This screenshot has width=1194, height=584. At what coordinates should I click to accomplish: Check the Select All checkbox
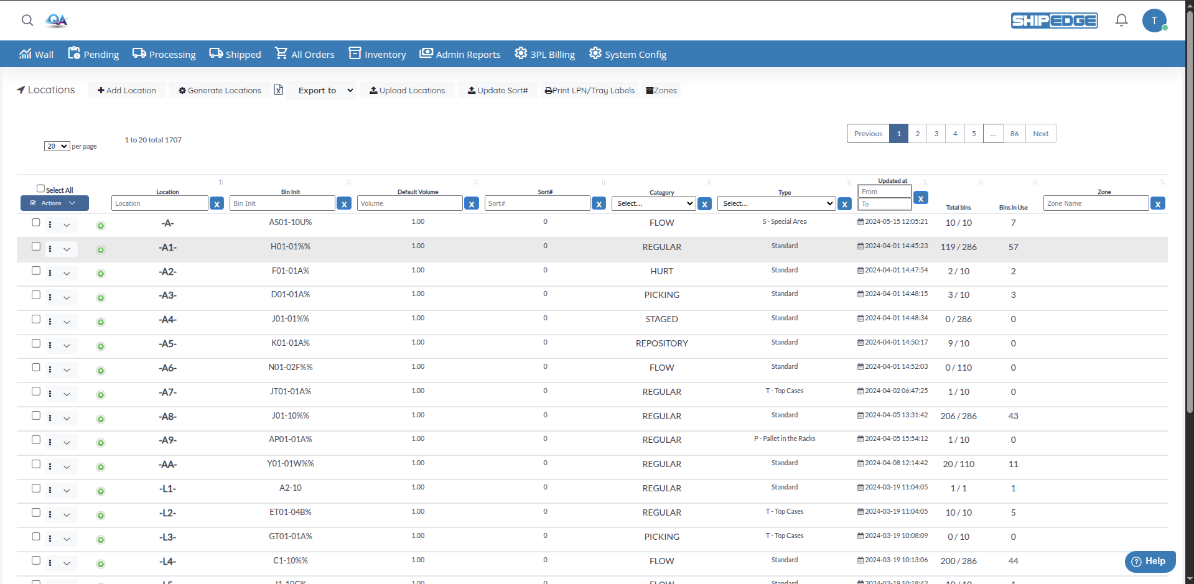tap(40, 188)
